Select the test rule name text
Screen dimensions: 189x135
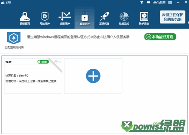click(8, 62)
